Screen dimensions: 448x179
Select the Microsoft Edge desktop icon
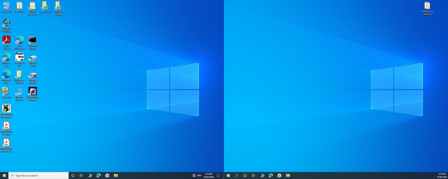point(6,77)
